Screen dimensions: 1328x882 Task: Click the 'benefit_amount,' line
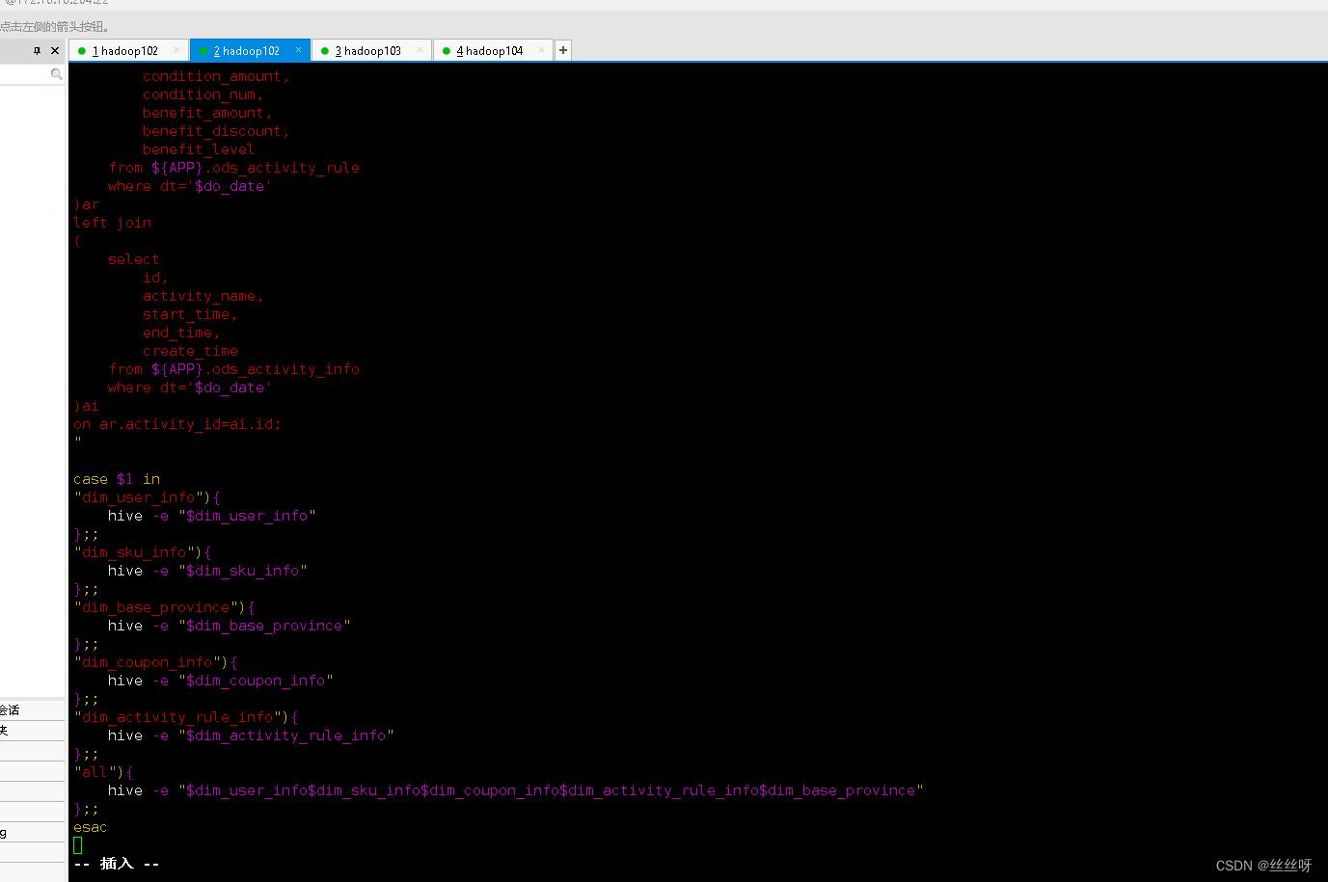coord(207,113)
